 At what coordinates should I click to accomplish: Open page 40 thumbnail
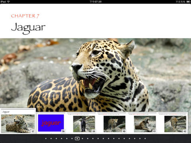pos(112,123)
